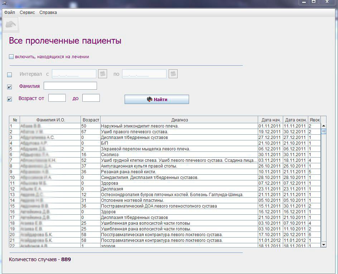Image resolution: width=338 pixels, height=274 pixels.
Task: Sort table by Диагноз column header
Action: tap(179, 120)
